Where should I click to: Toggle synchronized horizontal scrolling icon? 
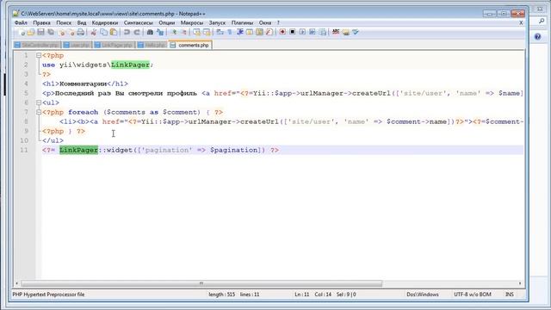(x=207, y=33)
